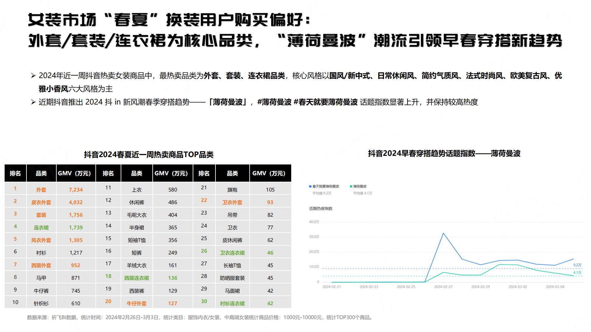Viewport: 591px width, 332px height.
Task: Click the x-axis date 2024-03-02
Action: [518, 287]
